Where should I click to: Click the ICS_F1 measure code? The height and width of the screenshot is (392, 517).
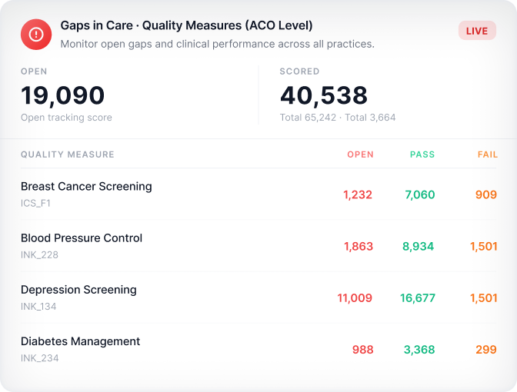(35, 203)
